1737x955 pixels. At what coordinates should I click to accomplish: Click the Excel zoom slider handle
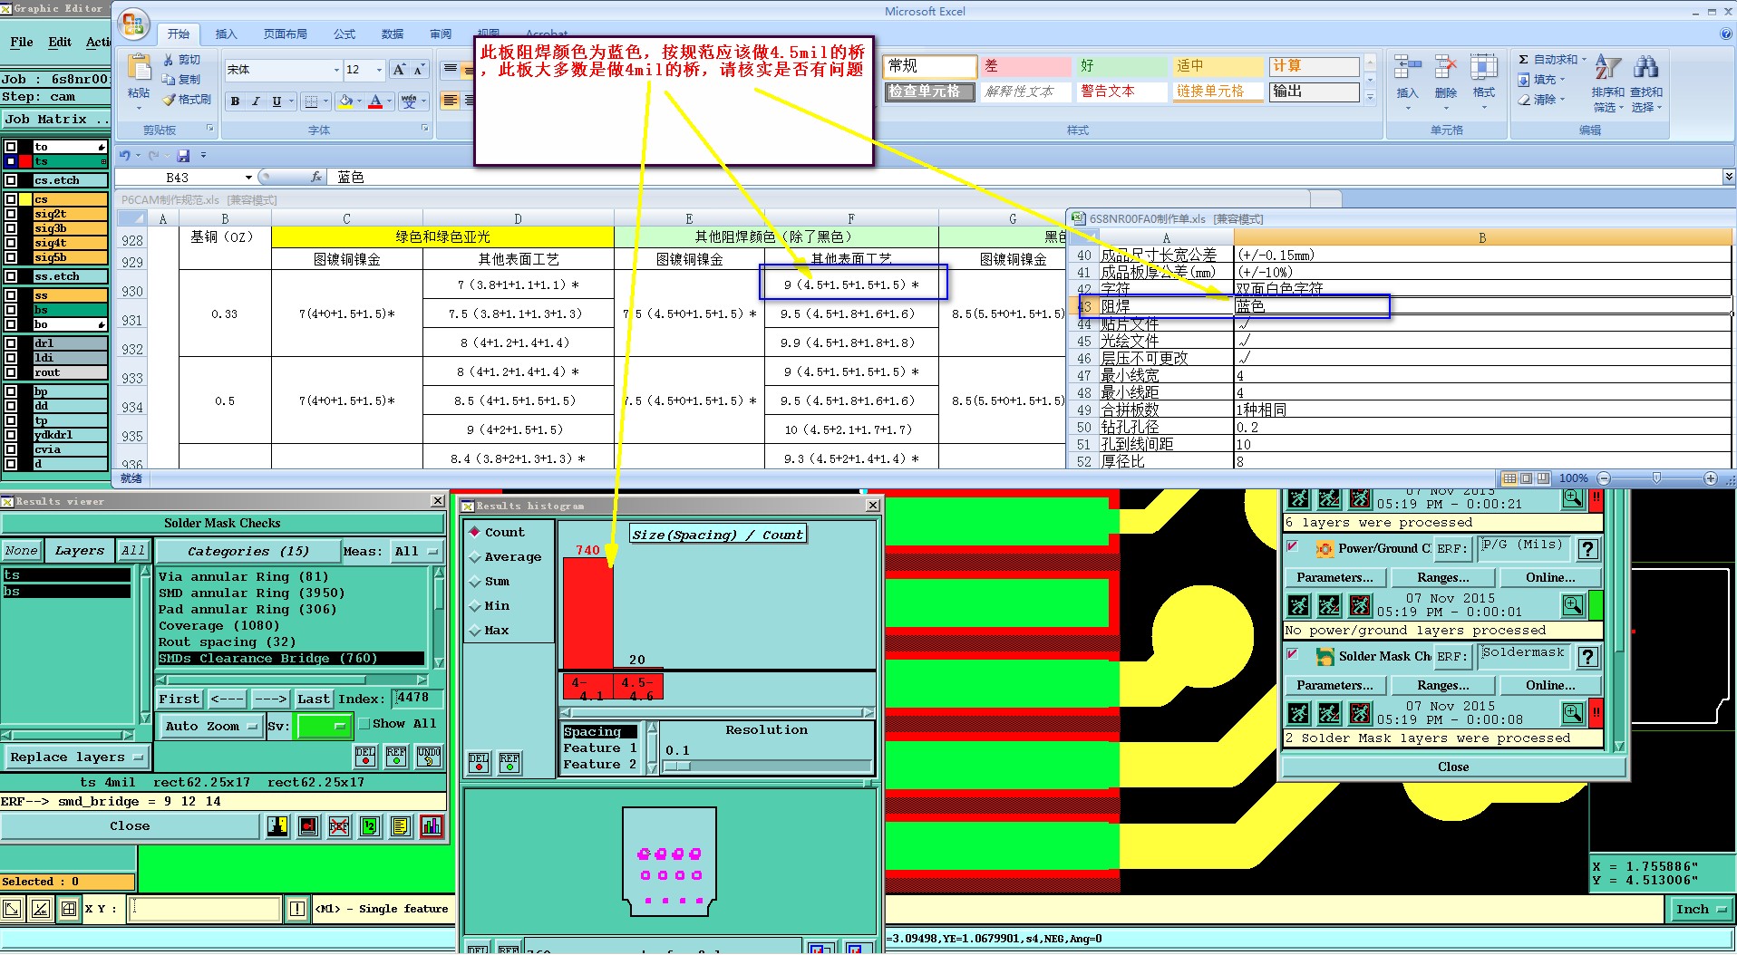[1656, 477]
